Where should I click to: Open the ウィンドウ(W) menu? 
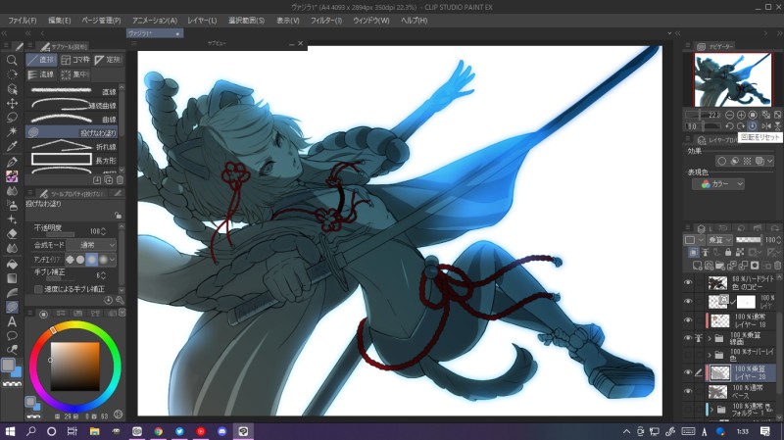pyautogui.click(x=371, y=21)
